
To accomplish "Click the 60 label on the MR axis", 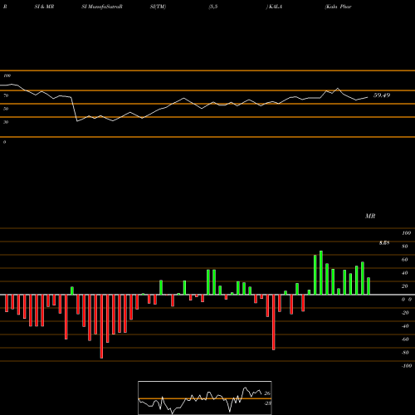I will [x=405, y=260].
